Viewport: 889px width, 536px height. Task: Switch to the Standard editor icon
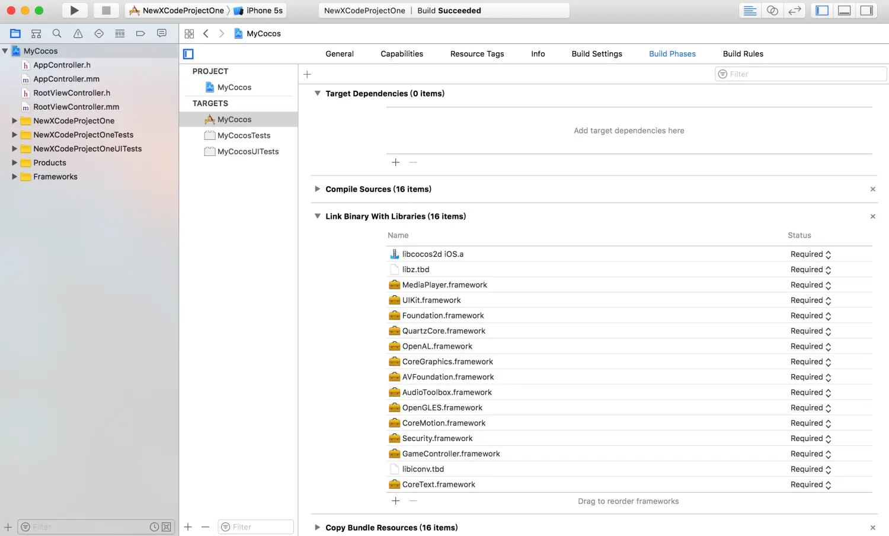click(750, 11)
